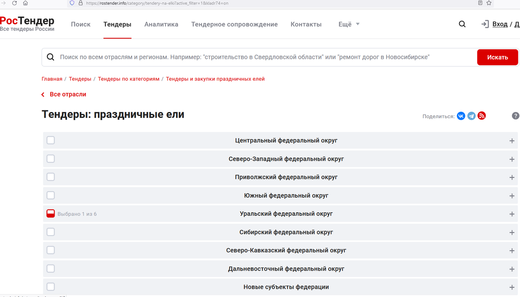
Task: Expand Сибирский федеральный округ with plus
Action: pos(512,232)
